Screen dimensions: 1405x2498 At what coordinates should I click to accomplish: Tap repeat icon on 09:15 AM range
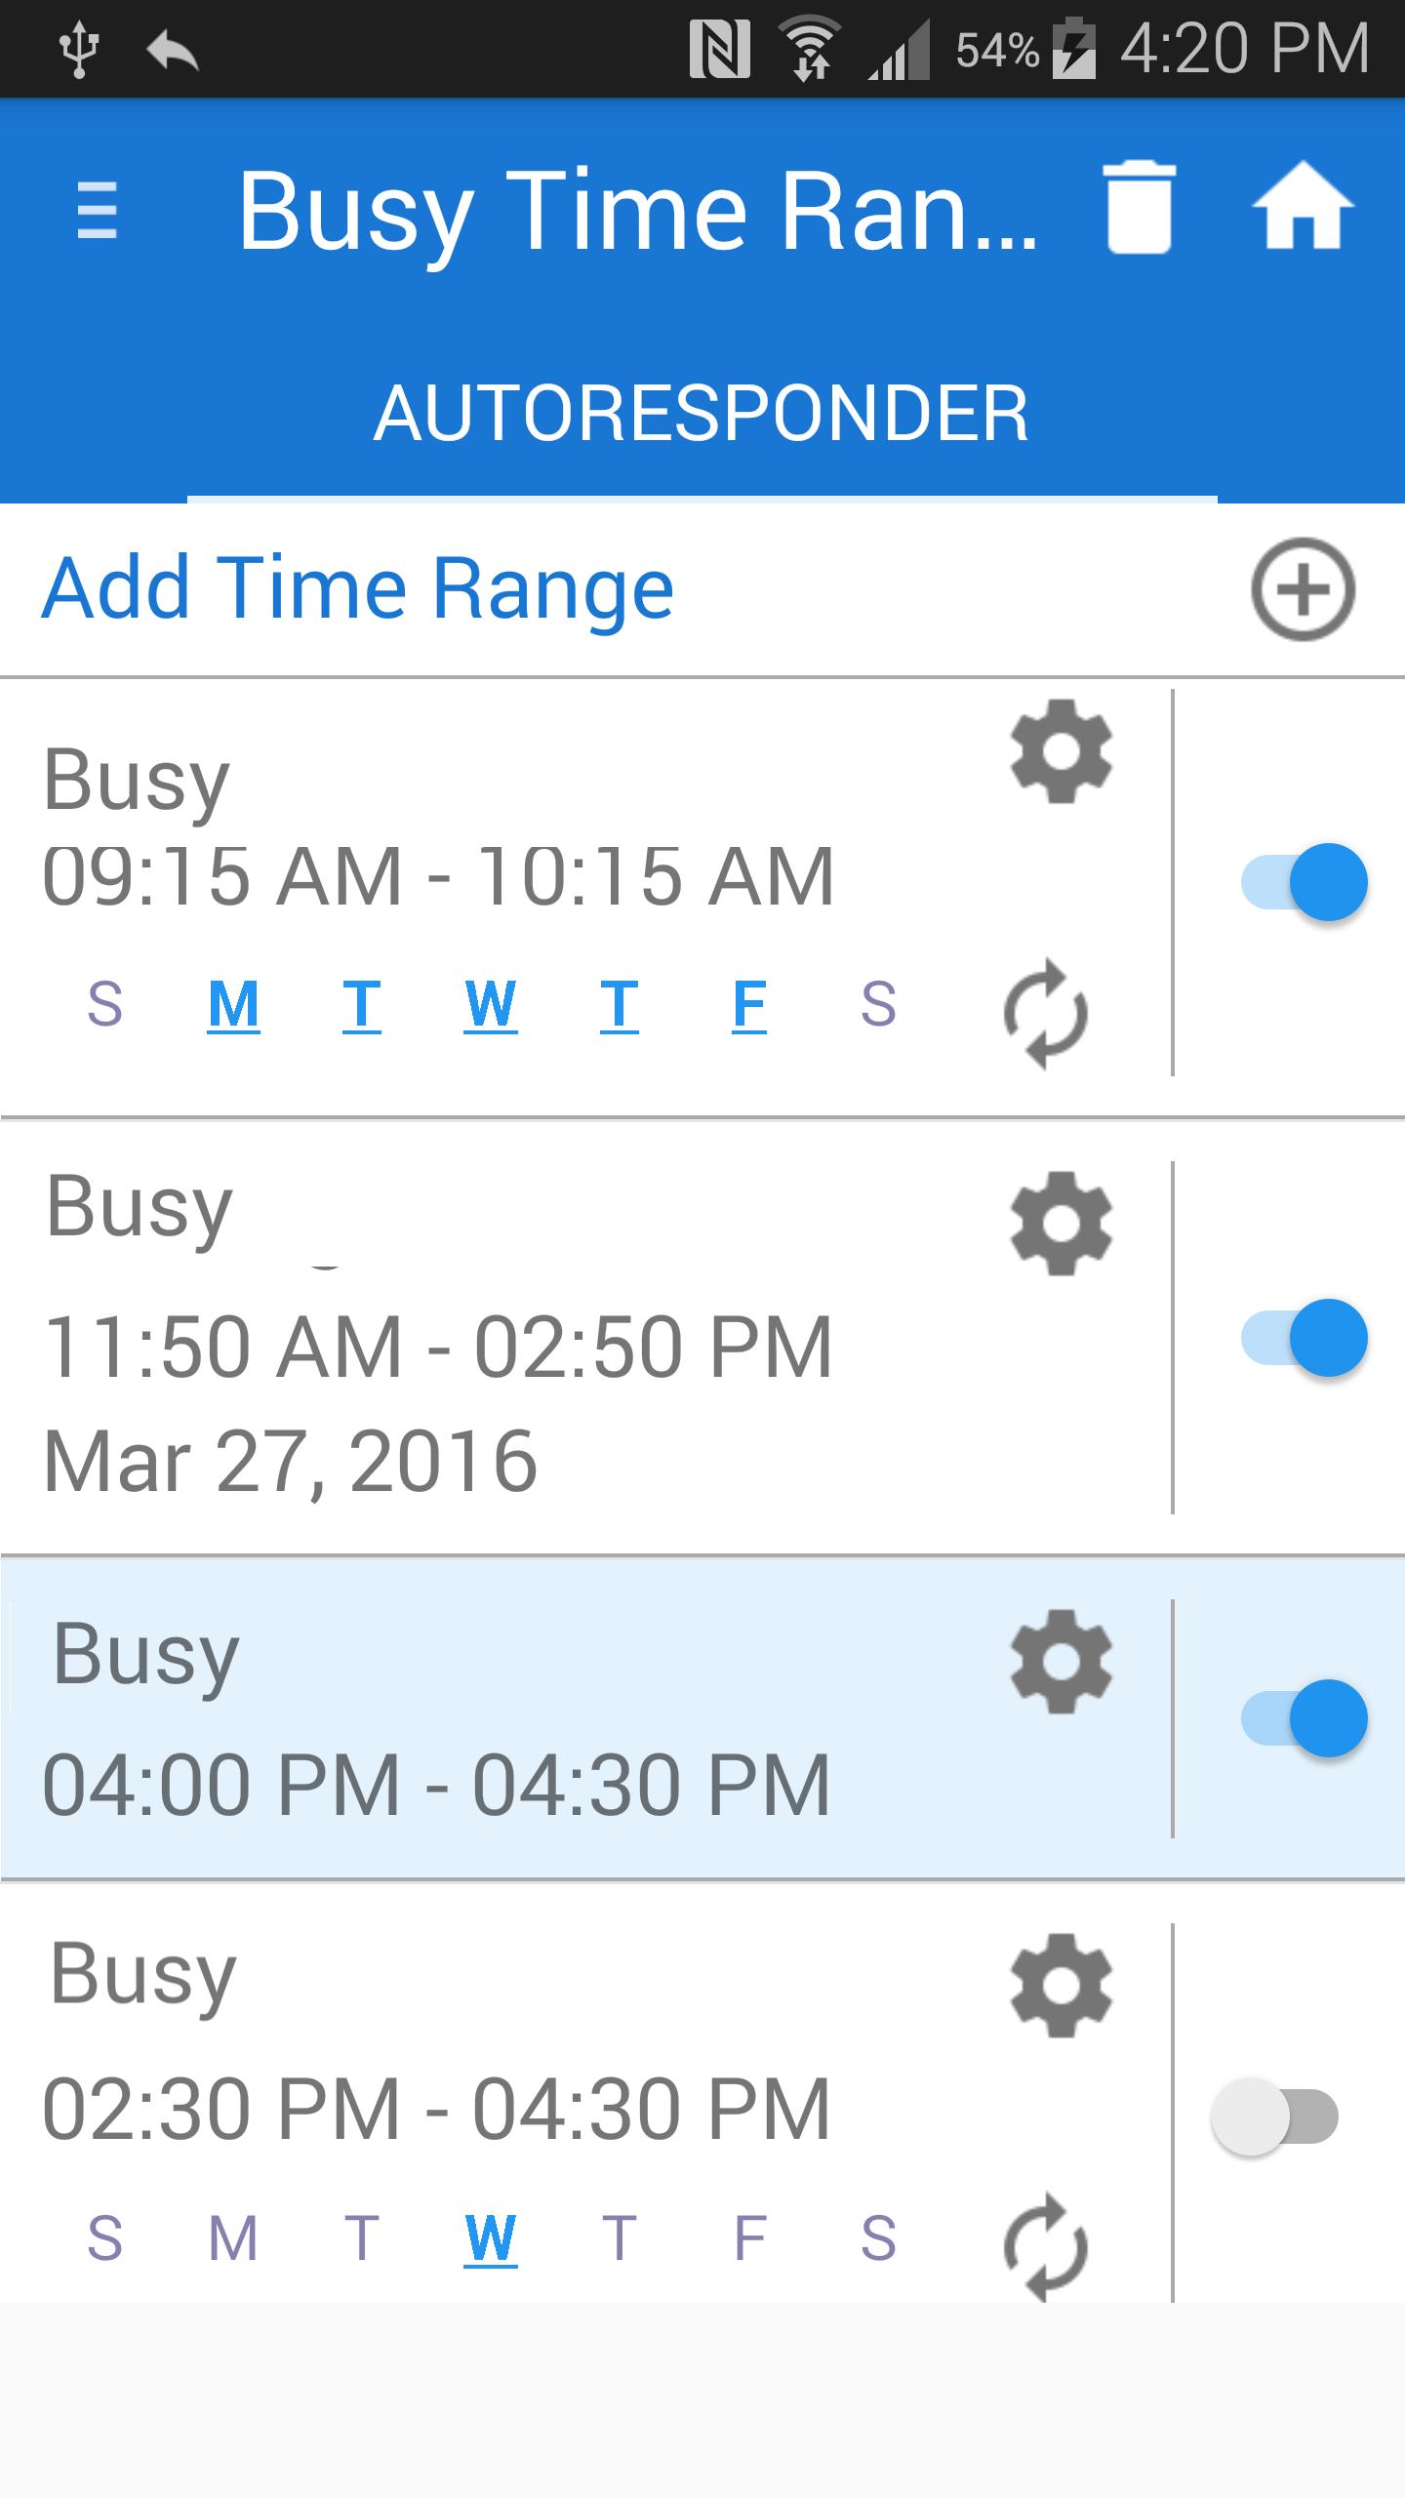[1046, 1014]
